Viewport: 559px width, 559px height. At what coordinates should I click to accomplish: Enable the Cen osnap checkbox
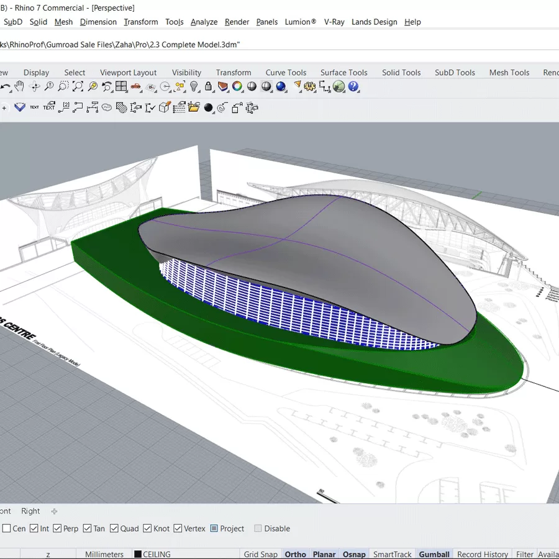(x=6, y=528)
